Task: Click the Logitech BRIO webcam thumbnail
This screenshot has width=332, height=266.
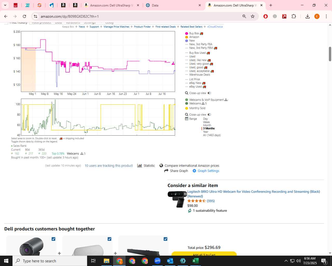Action: pos(177,199)
